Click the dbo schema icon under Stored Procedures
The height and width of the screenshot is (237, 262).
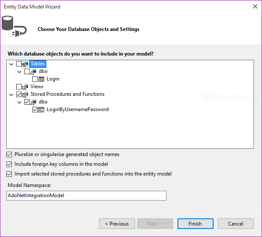coord(34,102)
